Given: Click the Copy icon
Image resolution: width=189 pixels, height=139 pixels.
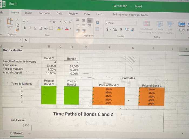Looking at the screenshot, I should click(17, 25).
